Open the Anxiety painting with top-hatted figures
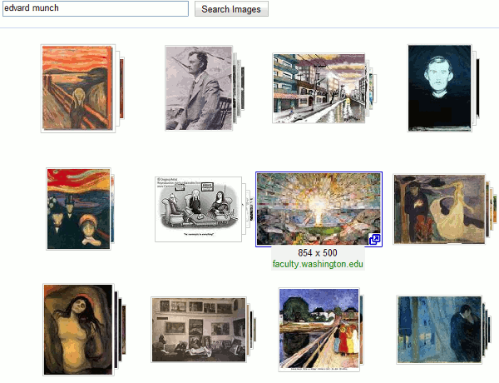The height and width of the screenshot is (383, 499). [79, 209]
